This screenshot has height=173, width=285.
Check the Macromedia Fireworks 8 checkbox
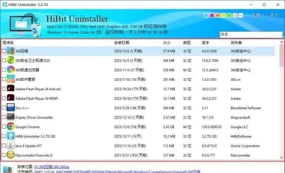4,155
